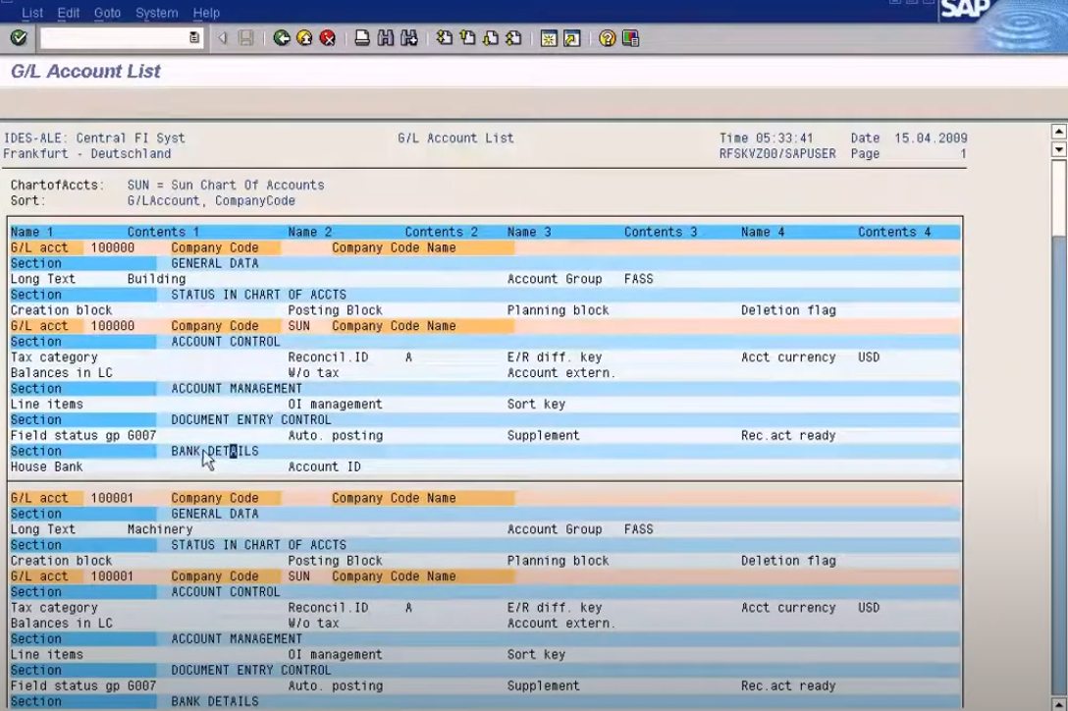Click the 'Name 2' column header
This screenshot has width=1068, height=711.
[310, 232]
